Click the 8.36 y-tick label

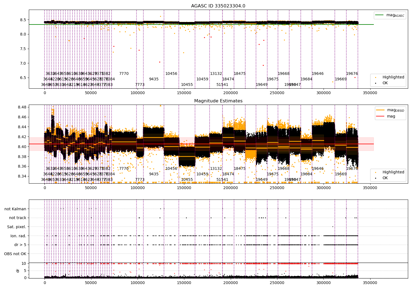click(x=22, y=166)
